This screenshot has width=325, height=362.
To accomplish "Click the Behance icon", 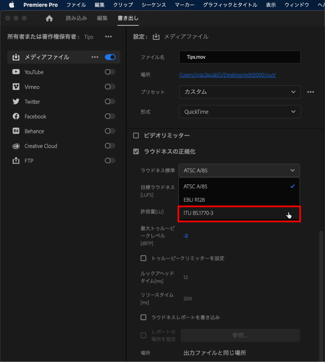I will 16,131.
